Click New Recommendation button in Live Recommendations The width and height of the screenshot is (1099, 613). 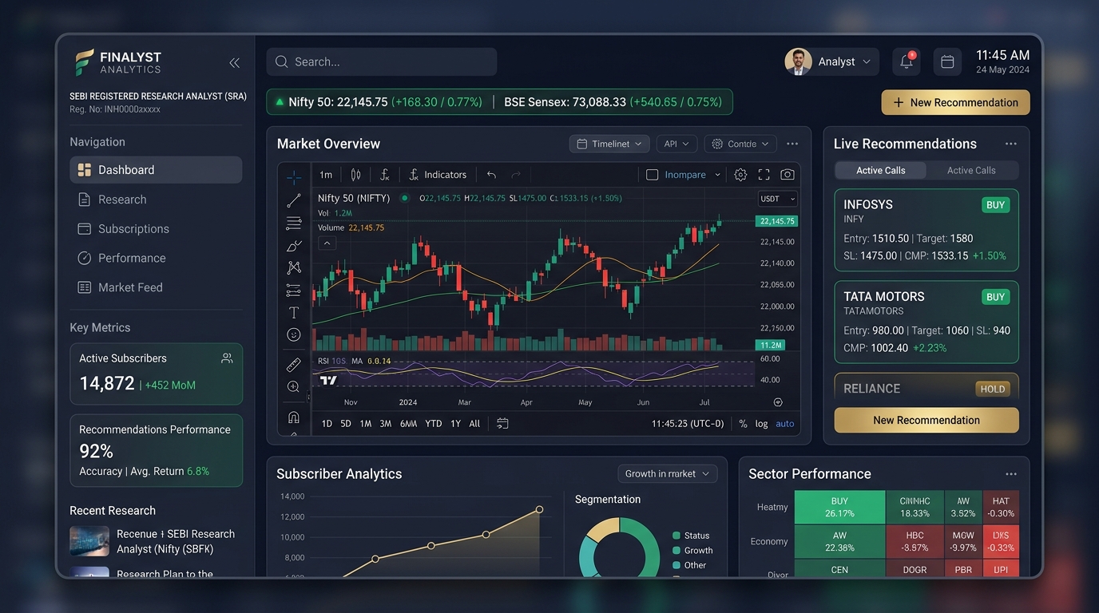[926, 420]
